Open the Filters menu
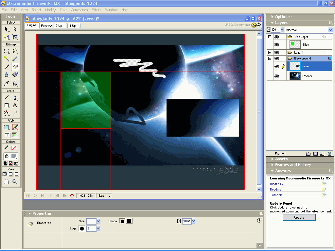The width and height of the screenshot is (335, 251). [97, 10]
